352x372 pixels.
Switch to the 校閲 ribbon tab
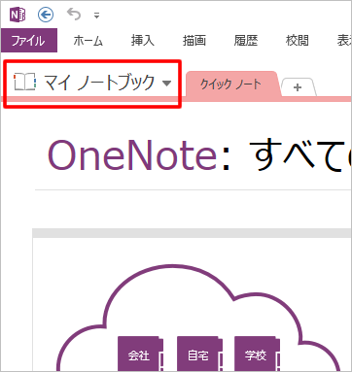pos(297,41)
